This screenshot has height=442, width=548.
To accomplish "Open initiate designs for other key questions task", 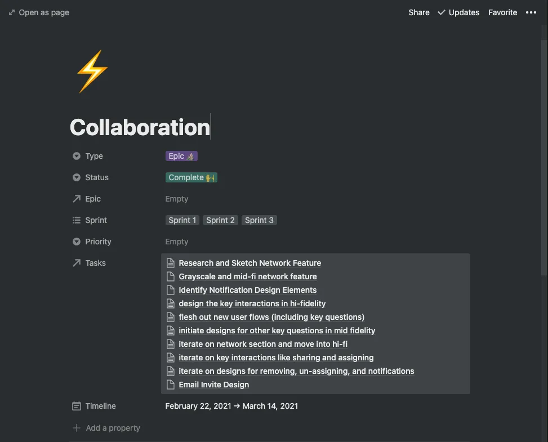I will tap(277, 331).
